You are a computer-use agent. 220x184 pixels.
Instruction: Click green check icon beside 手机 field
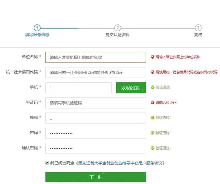pyautogui.click(x=153, y=88)
